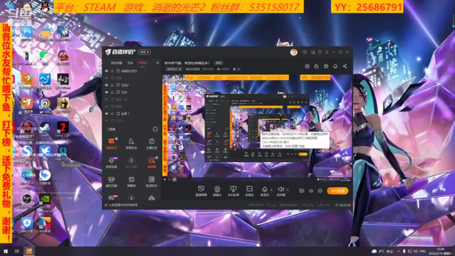Add a 直播屏幕 screen capture source
455x256 pixels.
(x=201, y=191)
